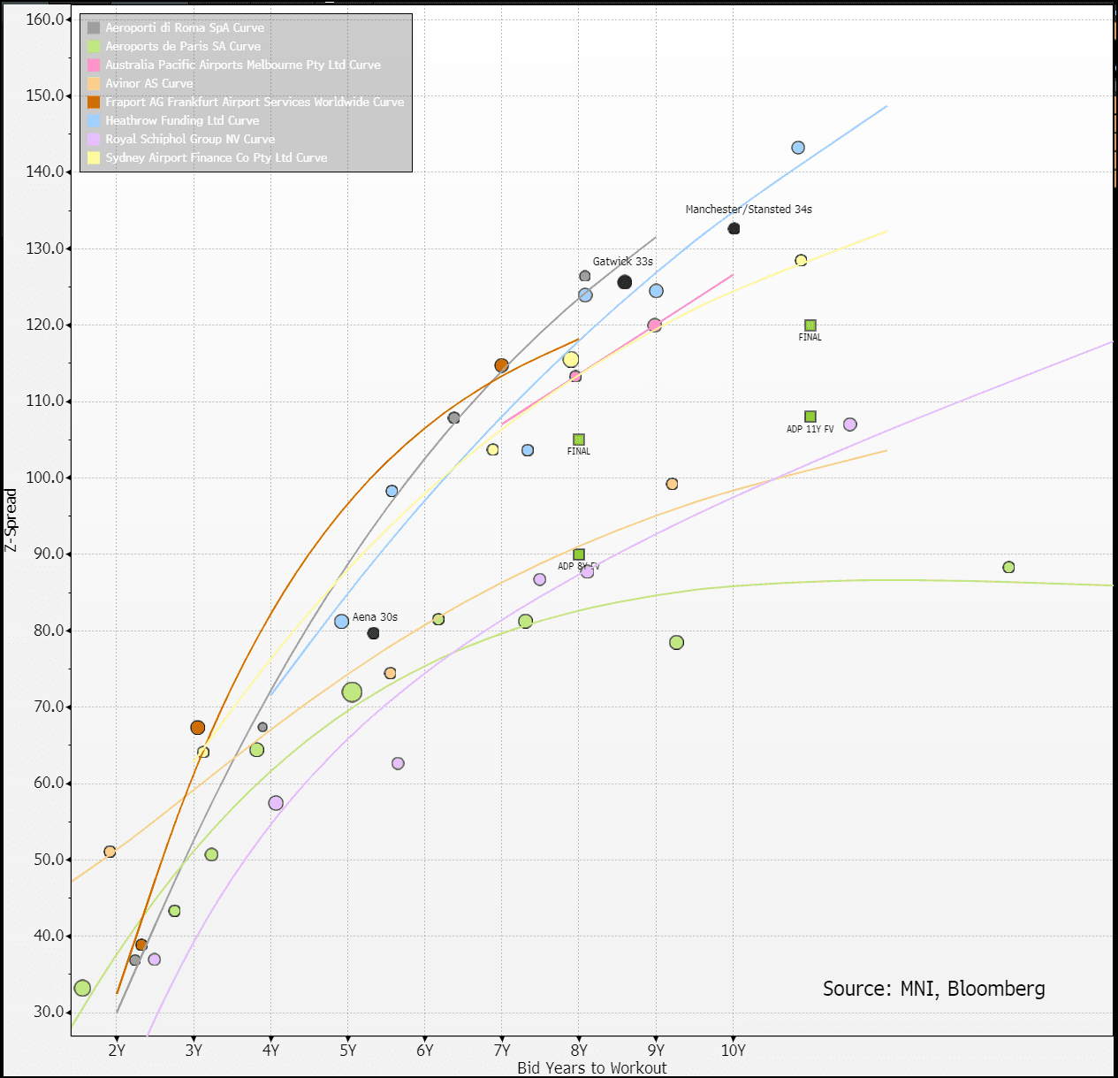Select the FINAL square marker above ADP 11Y FV
1118x1078 pixels.
810,325
